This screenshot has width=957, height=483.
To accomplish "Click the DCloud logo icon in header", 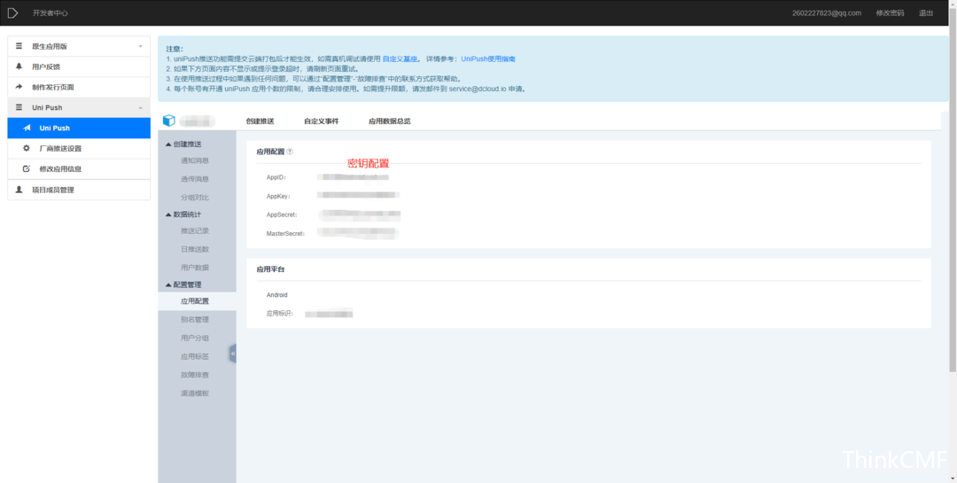I will click(12, 12).
